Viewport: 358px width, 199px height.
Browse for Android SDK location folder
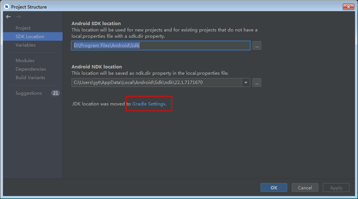(257, 45)
